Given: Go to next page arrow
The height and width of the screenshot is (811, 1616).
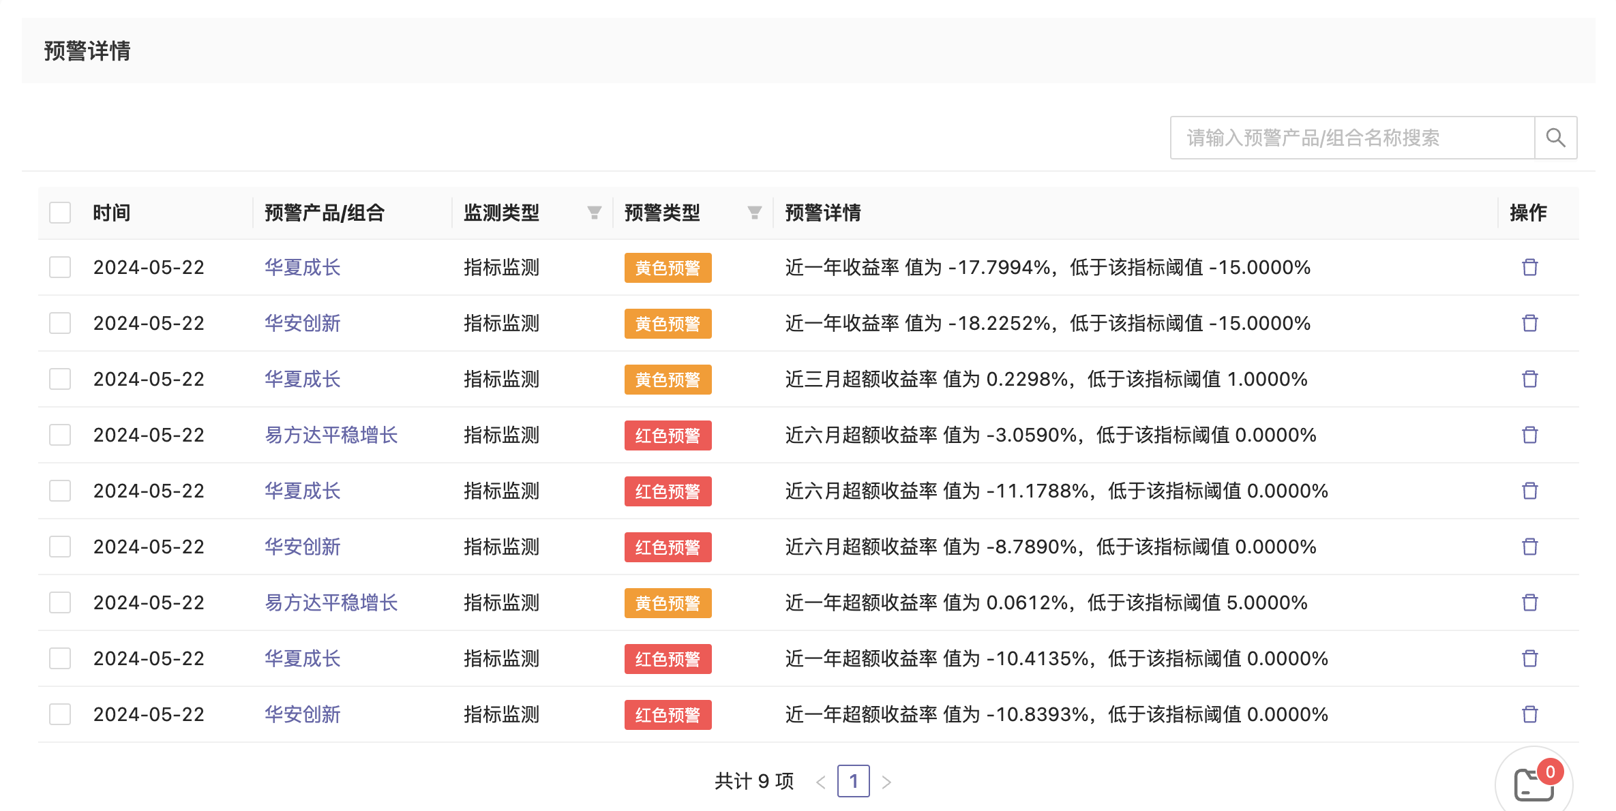Looking at the screenshot, I should pyautogui.click(x=886, y=782).
